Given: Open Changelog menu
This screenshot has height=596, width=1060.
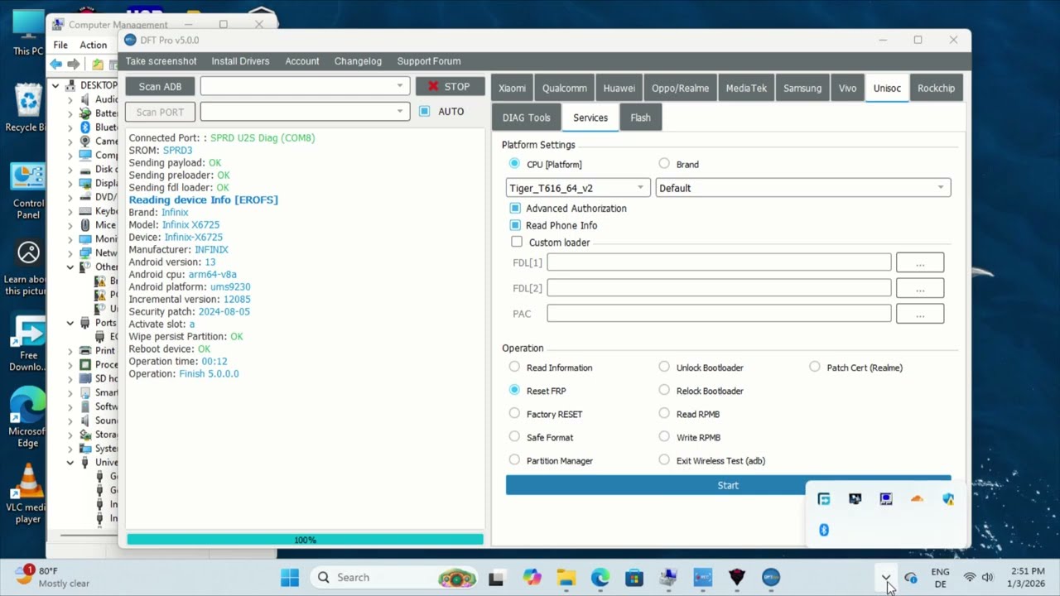Looking at the screenshot, I should point(358,61).
